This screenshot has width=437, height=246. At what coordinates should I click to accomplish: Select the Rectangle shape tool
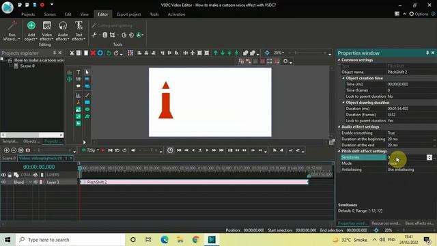click(x=87, y=102)
